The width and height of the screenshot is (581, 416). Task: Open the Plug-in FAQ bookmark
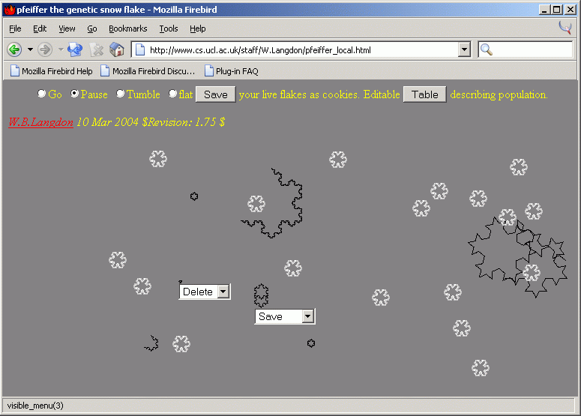pyautogui.click(x=232, y=70)
